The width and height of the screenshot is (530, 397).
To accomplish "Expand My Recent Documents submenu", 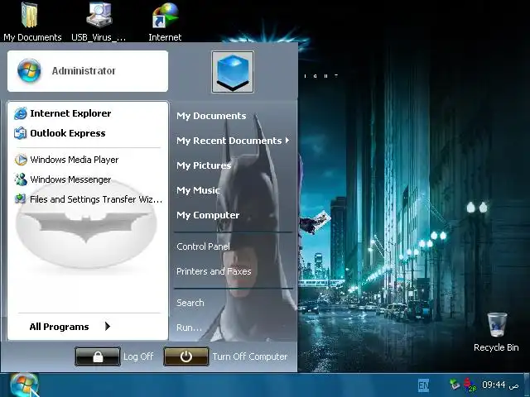I will [233, 141].
